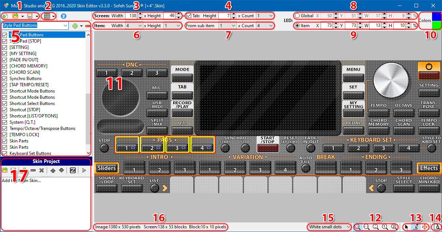
Task: Click the blue color swatch in Colors
Action: coord(436,16)
